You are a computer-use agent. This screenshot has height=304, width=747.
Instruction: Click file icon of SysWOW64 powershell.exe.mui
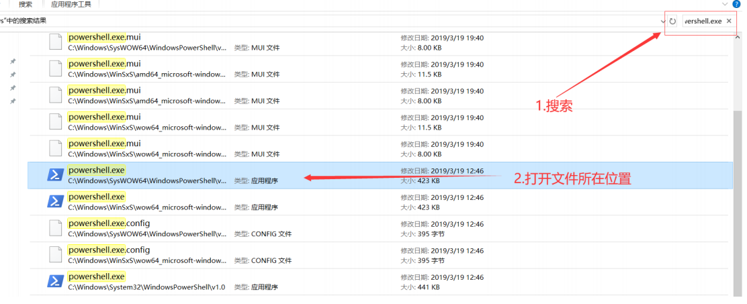(x=56, y=42)
